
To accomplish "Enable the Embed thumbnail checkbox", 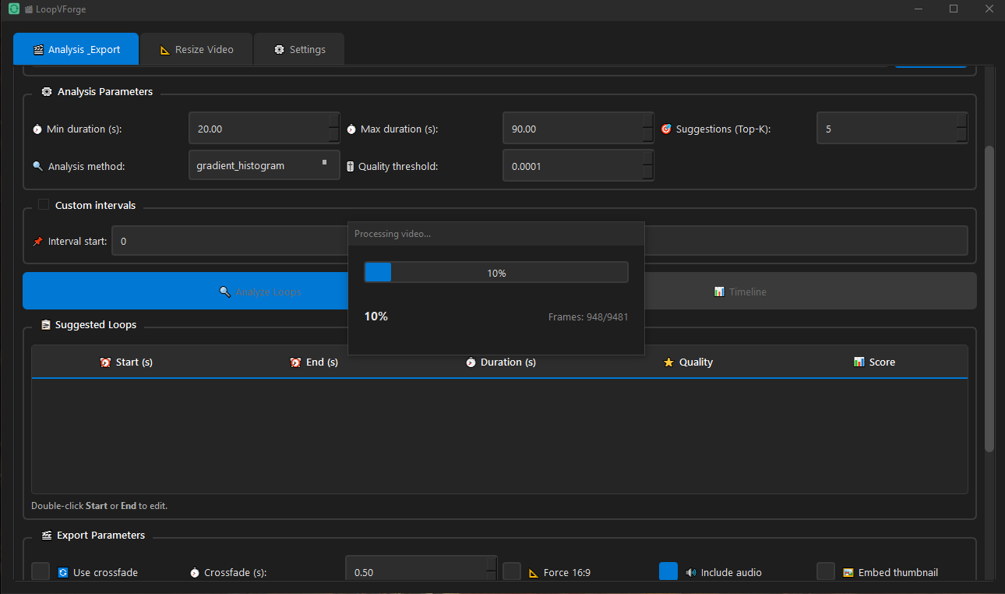I will coord(826,571).
